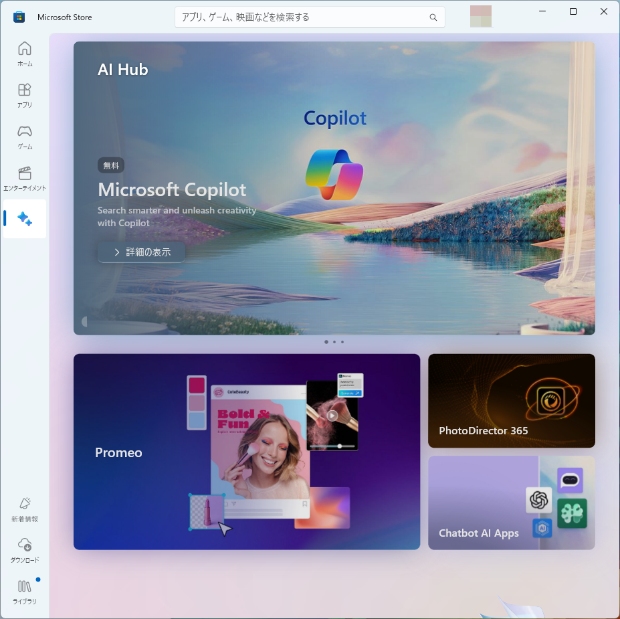620x619 pixels.
Task: Select the first carousel page dot
Action: point(326,342)
